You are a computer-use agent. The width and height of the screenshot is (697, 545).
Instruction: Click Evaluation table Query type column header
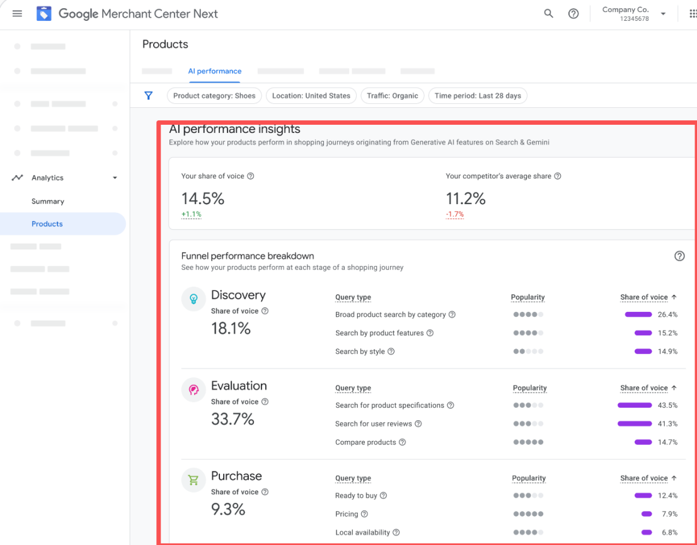(x=353, y=388)
